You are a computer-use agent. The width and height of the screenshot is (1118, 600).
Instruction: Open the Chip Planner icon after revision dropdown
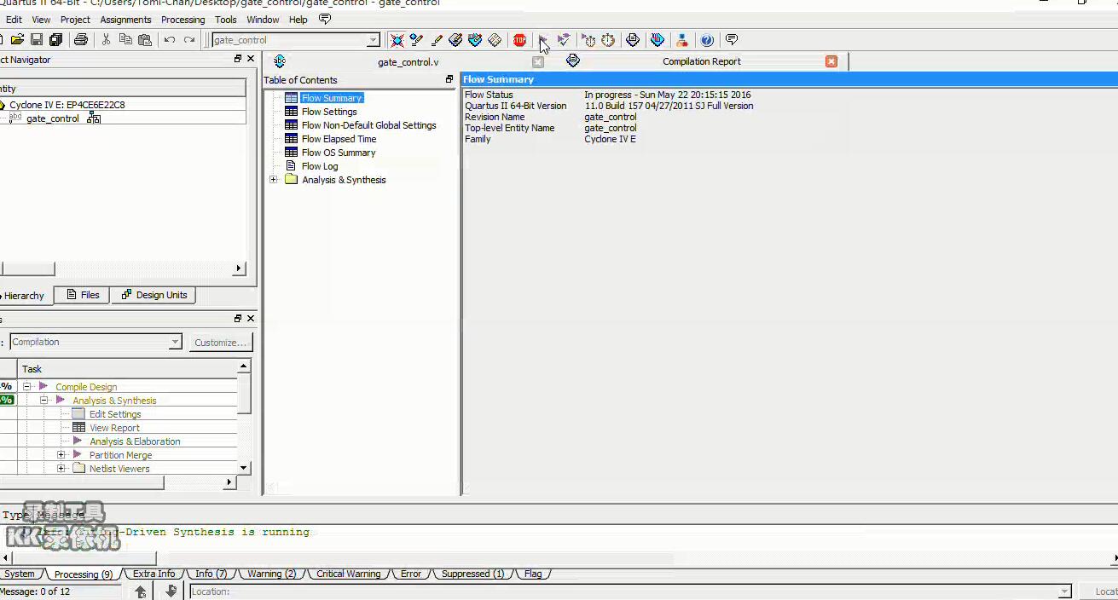coord(397,40)
